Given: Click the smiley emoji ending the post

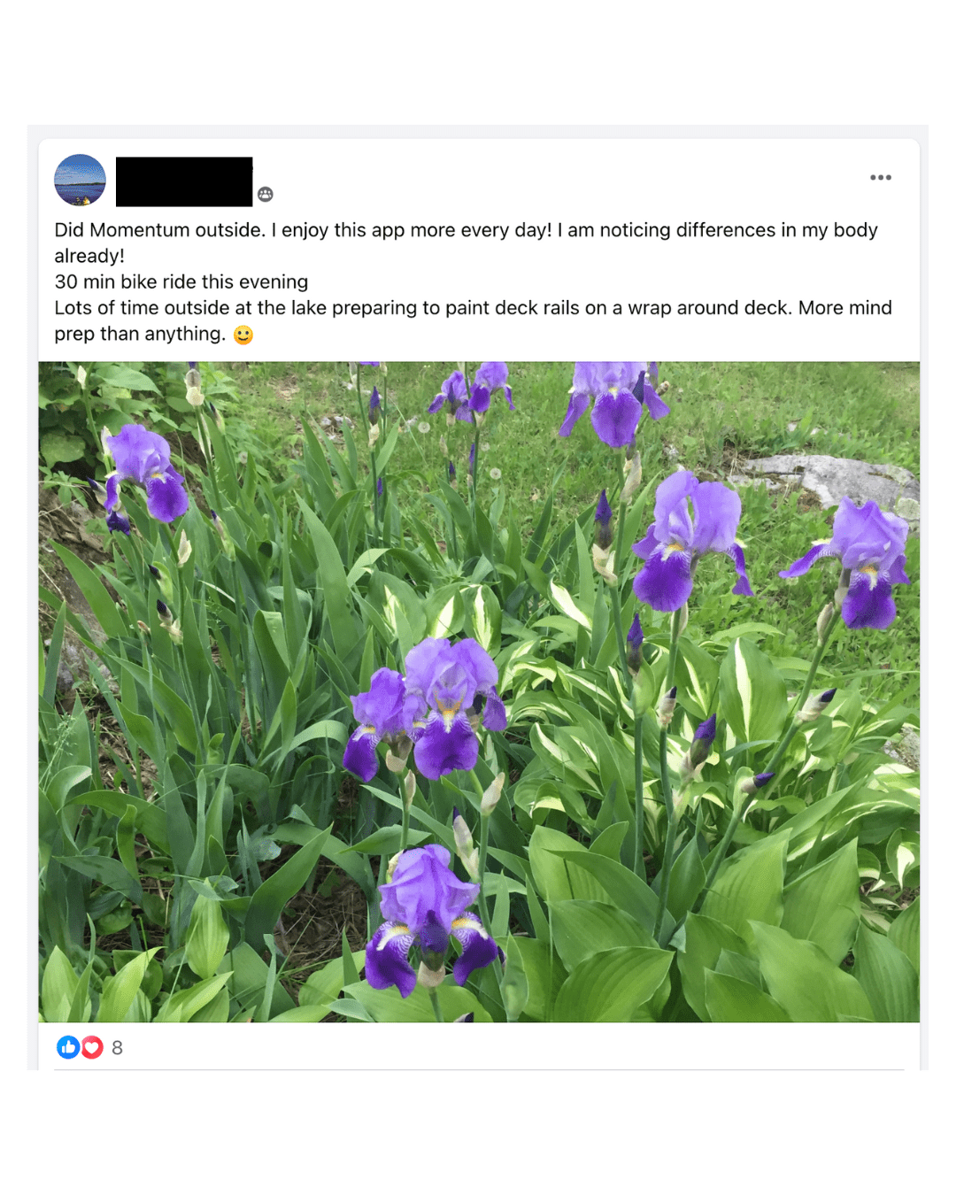Looking at the screenshot, I should click(243, 335).
